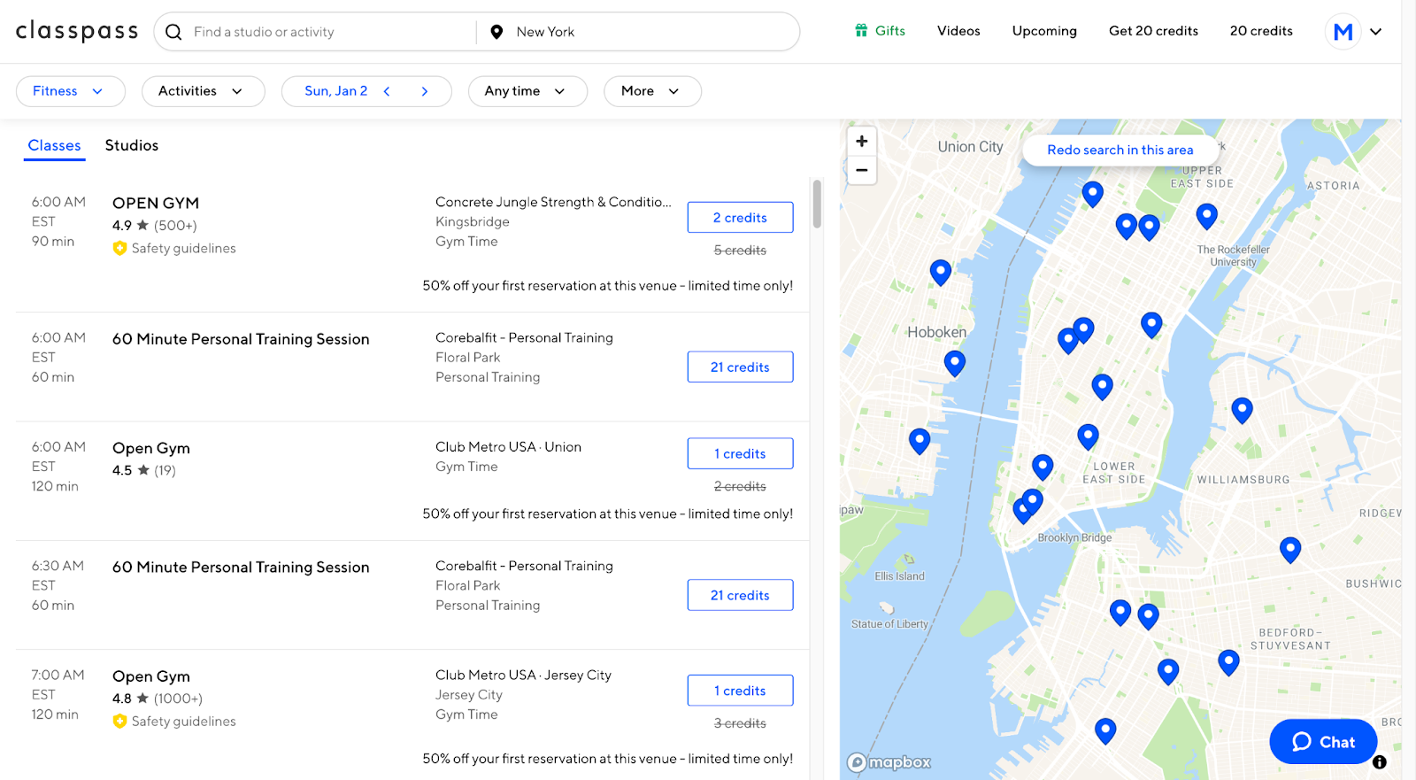This screenshot has width=1416, height=780.
Task: Open the 6:00 AM OPEN GYM class title
Action: [x=156, y=204]
